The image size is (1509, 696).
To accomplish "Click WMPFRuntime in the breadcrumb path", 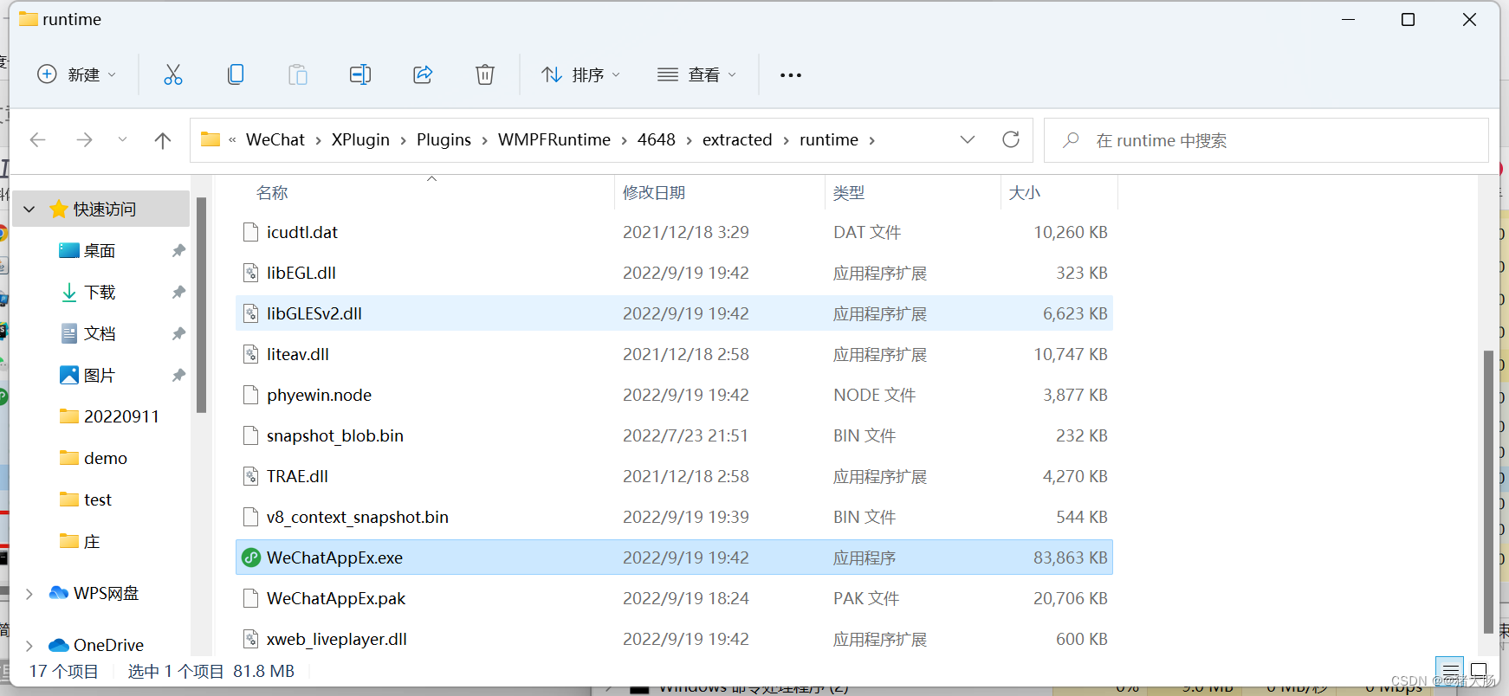I will click(554, 139).
